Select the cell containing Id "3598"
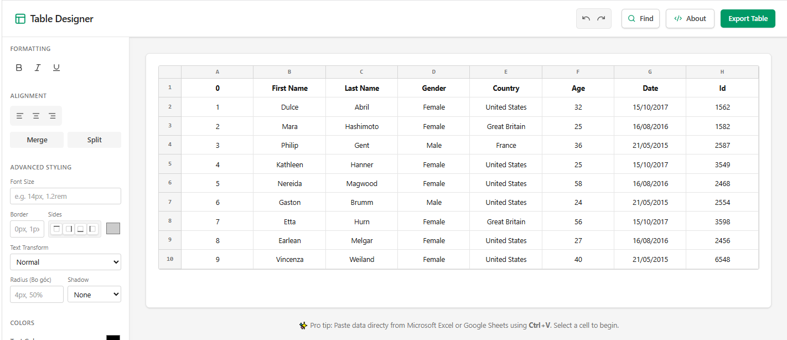This screenshot has width=787, height=340. 722,221
